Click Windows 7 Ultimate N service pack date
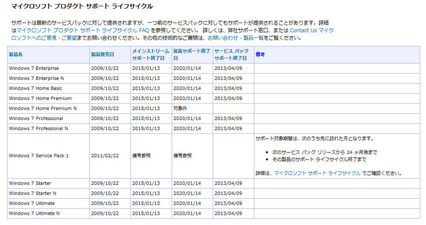 click(228, 213)
